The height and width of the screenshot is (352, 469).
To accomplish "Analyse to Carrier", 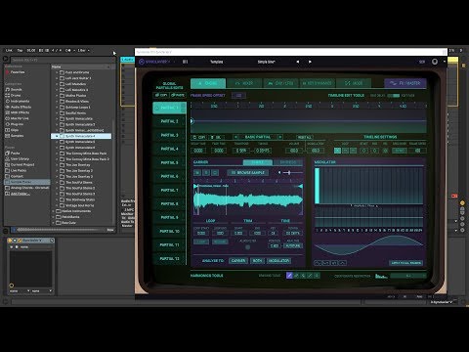I will click(x=238, y=260).
